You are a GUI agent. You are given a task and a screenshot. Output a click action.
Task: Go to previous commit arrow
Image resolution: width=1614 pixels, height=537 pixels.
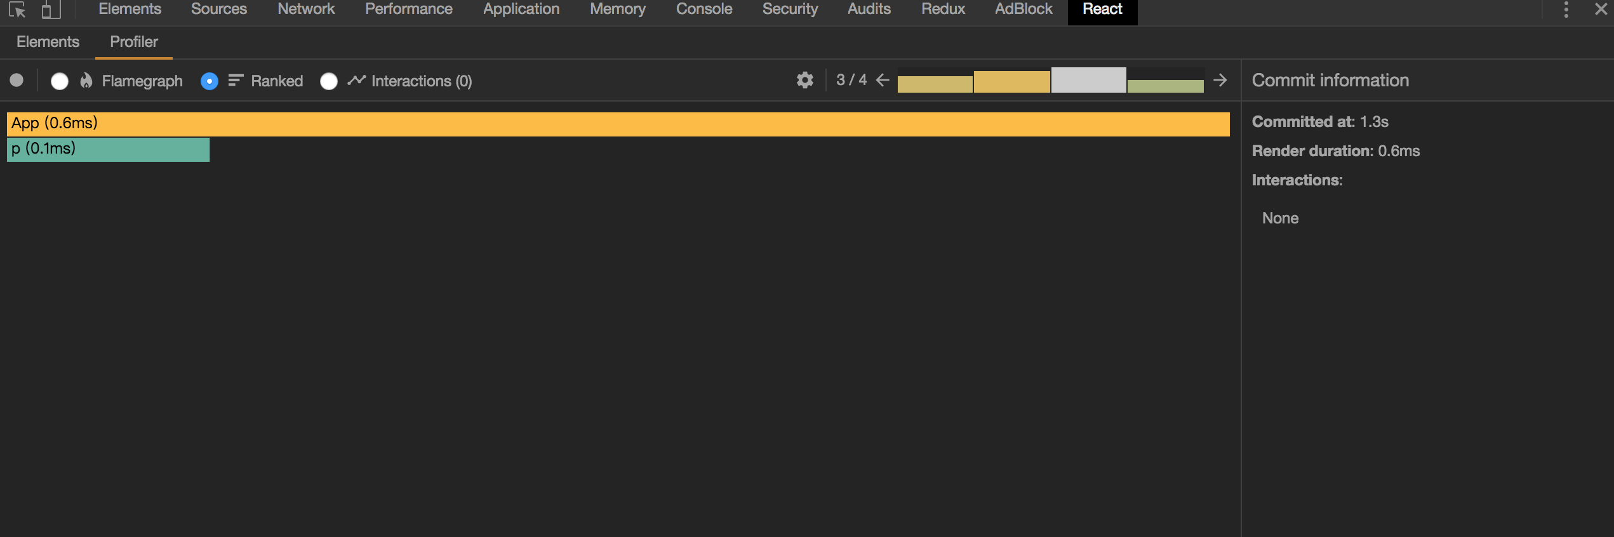tap(883, 80)
